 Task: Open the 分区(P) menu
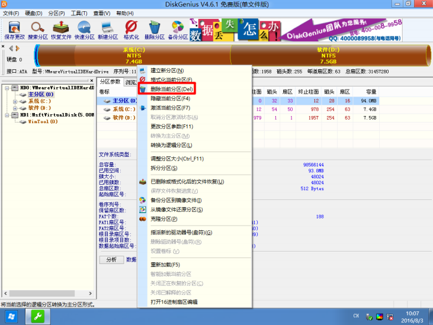(56, 13)
